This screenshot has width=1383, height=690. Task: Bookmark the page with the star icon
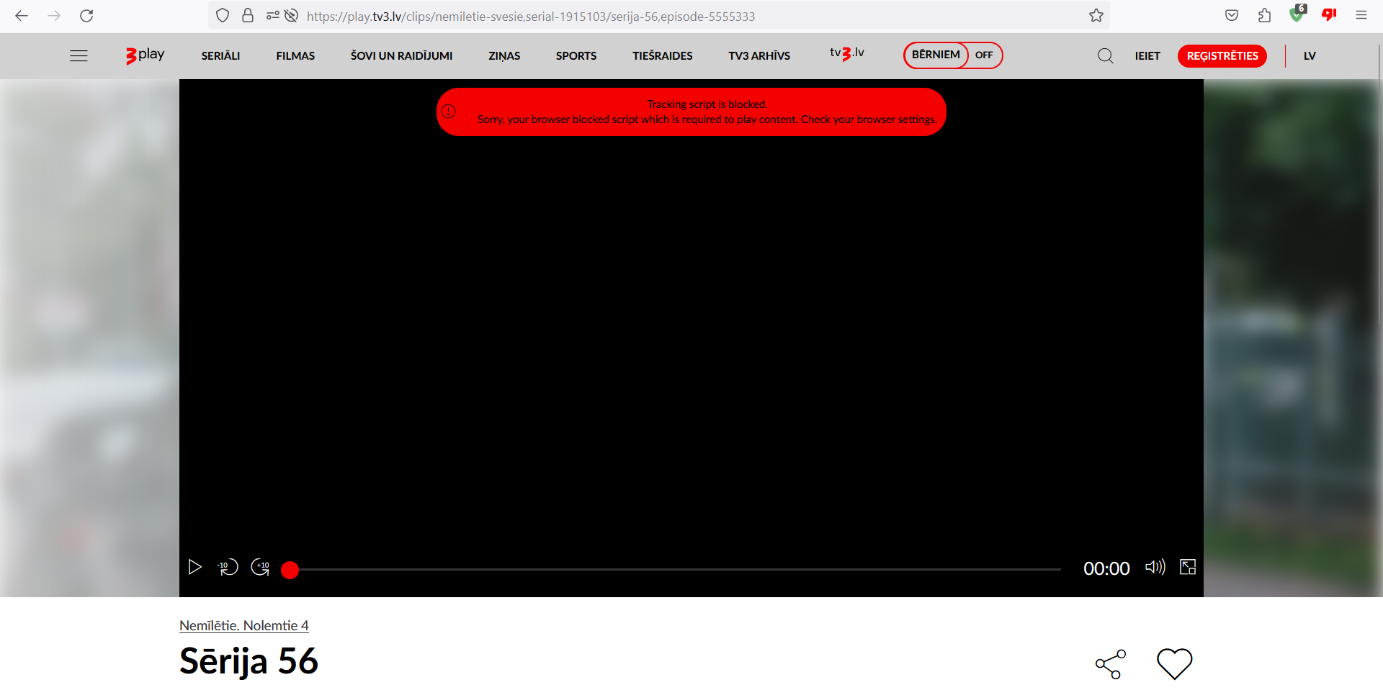click(1096, 15)
